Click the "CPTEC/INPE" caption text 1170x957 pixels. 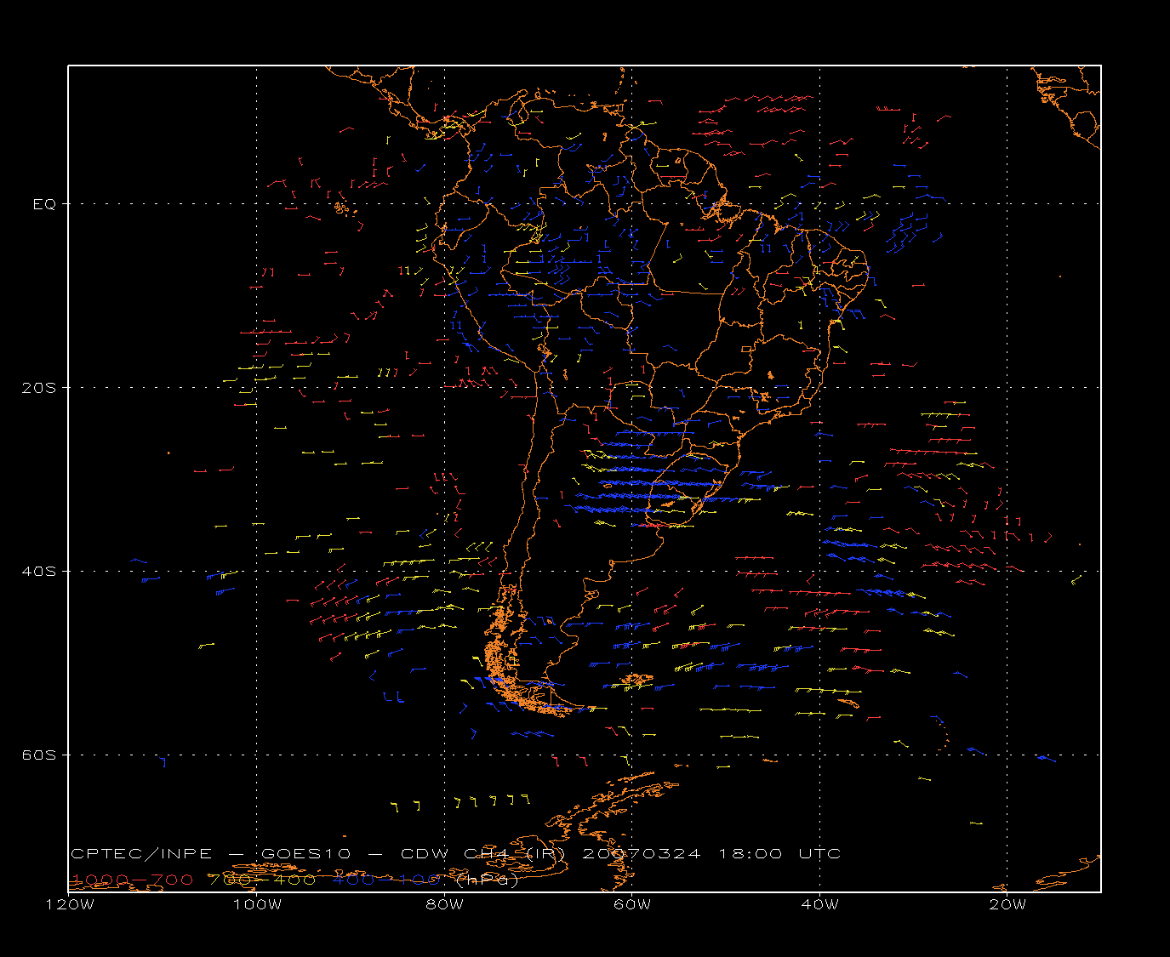coord(142,854)
